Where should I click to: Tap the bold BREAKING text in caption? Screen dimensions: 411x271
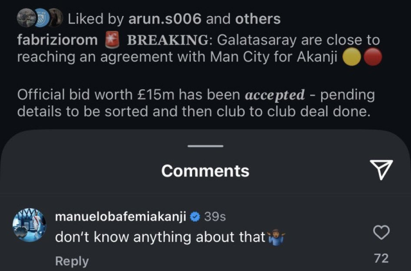163,40
